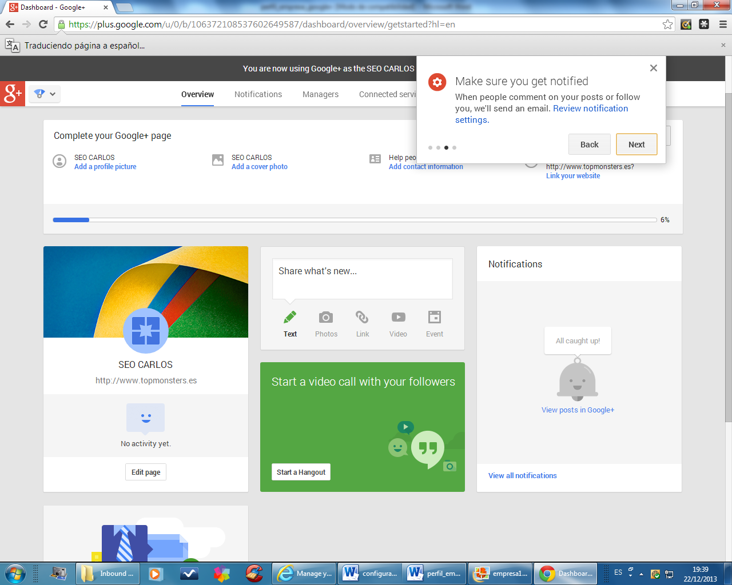Open the Connected services tab
The width and height of the screenshot is (732, 585).
pos(388,94)
